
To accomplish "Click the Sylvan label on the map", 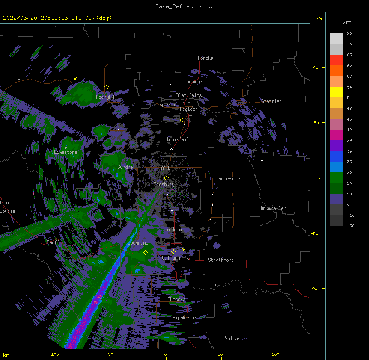I will click(x=167, y=105).
